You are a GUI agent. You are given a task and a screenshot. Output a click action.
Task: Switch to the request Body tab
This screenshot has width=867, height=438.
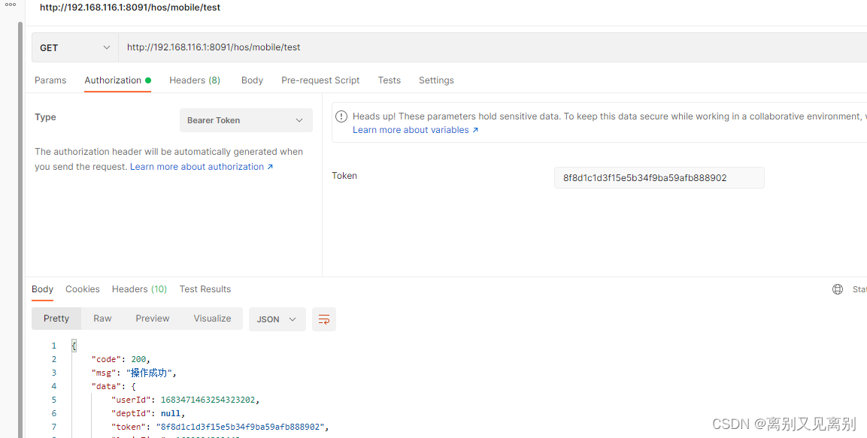(252, 80)
